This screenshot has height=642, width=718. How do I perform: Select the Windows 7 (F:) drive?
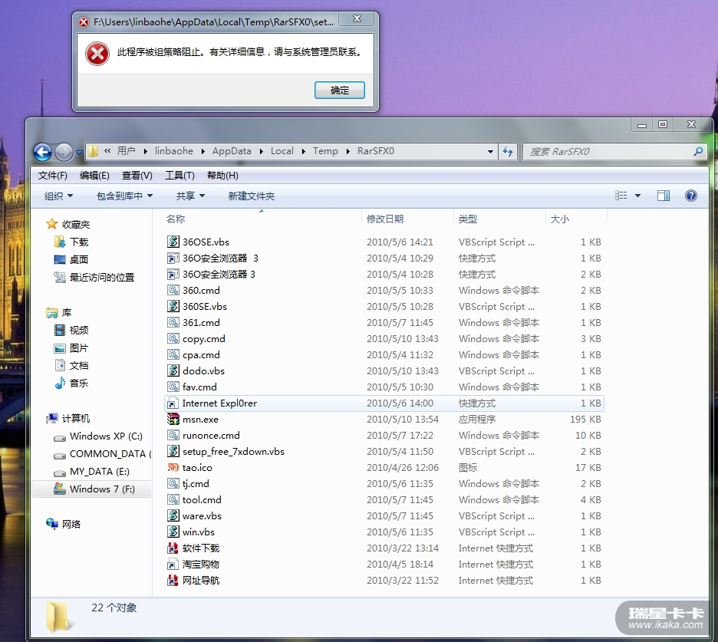click(102, 489)
